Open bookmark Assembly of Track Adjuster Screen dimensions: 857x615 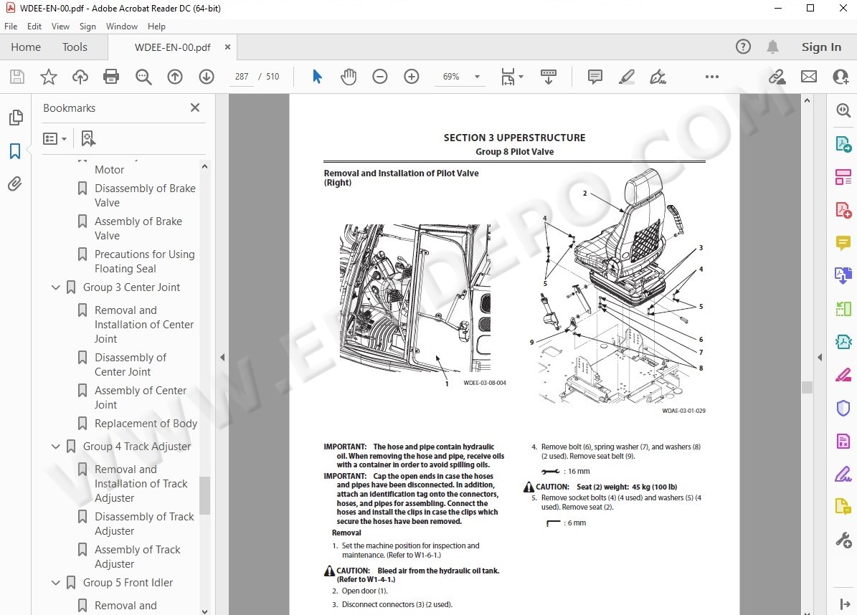[137, 556]
